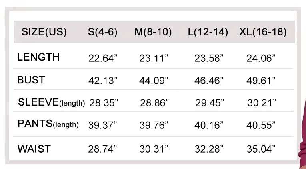Click the 22.64" length value
The image size is (306, 169).
(x=103, y=58)
